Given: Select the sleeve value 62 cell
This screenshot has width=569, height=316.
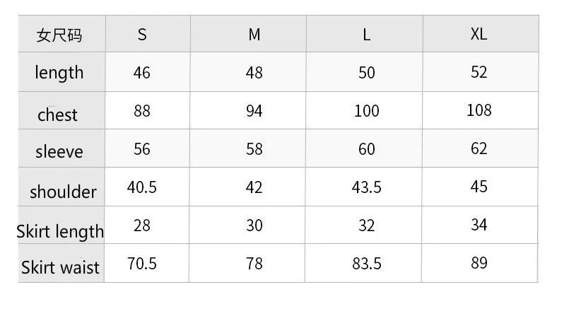Looking at the screenshot, I should pyautogui.click(x=480, y=148).
